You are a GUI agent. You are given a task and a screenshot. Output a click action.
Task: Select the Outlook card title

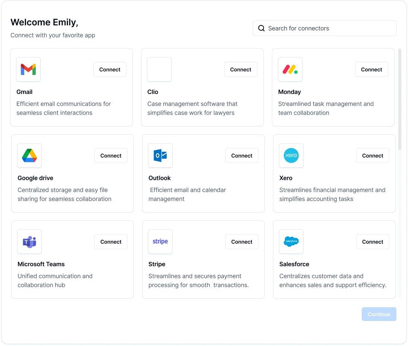click(160, 178)
